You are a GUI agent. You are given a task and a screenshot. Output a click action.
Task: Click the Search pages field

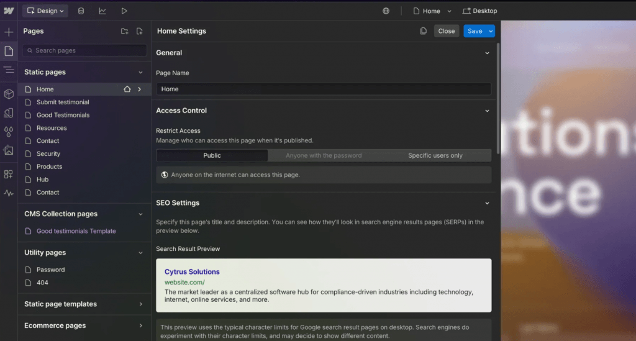(84, 50)
